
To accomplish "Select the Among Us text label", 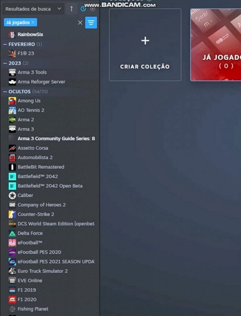I will pyautogui.click(x=29, y=101).
